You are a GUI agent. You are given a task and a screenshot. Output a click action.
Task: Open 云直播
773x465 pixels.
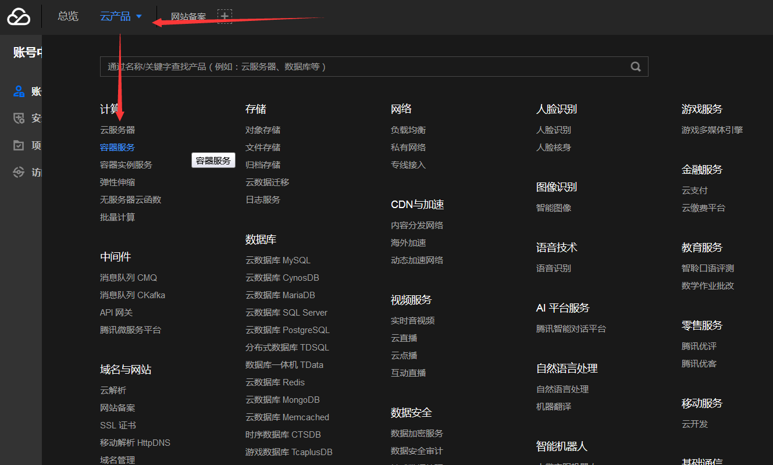coord(404,338)
